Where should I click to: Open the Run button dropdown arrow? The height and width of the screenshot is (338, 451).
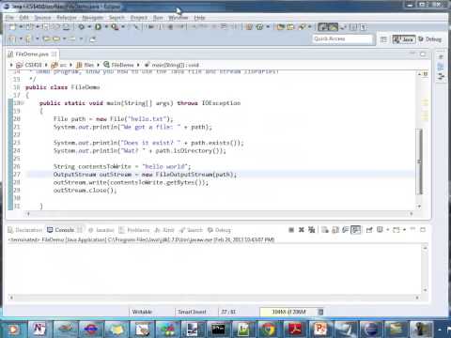coord(106,27)
